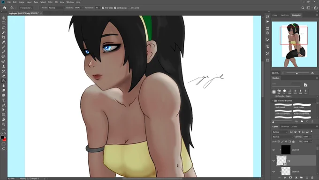Open the History panel icon in dock
This screenshot has width=319, height=180.
(x=267, y=16)
